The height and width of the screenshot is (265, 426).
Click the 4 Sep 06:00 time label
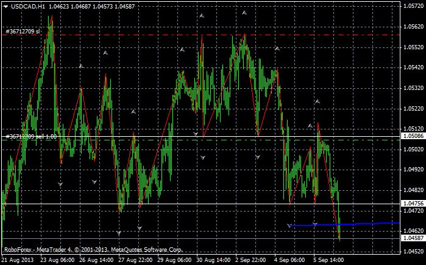coord(289,260)
